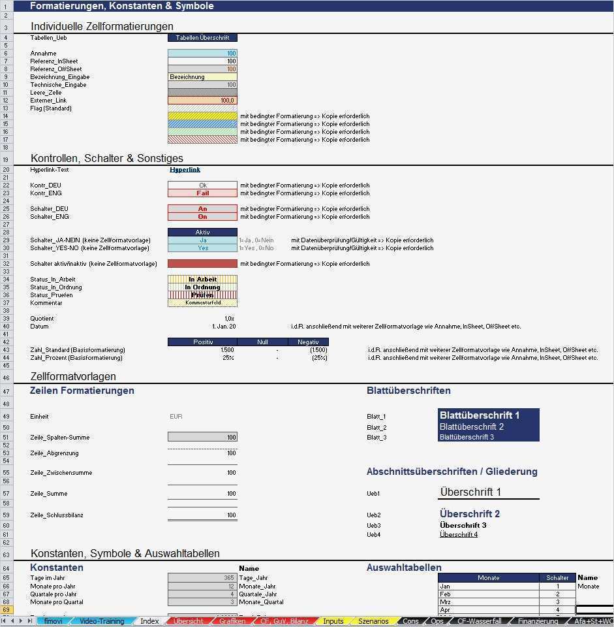Click the first-sheet navigation arrow

[4, 621]
